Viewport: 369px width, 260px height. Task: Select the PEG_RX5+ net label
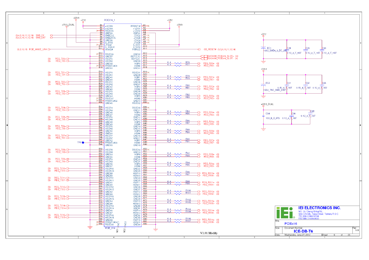point(209,122)
